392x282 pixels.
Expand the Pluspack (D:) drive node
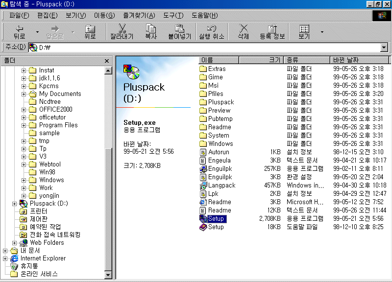point(15,204)
